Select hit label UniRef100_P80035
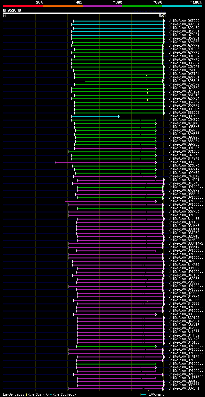205x397 pixels. coord(184,282)
